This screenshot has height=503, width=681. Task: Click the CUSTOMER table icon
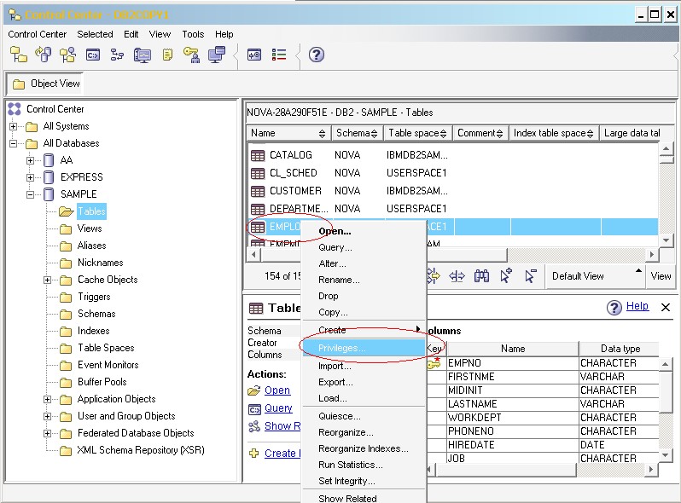(x=258, y=191)
